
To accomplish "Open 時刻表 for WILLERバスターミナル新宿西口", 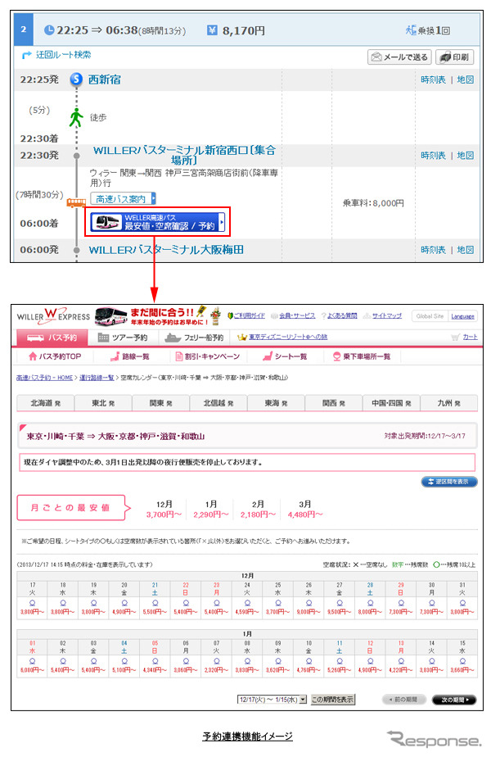I will point(433,156).
